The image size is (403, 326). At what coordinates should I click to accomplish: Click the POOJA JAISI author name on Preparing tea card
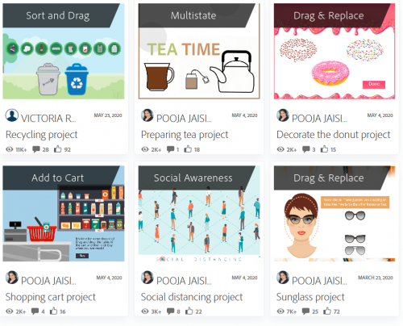(x=184, y=119)
